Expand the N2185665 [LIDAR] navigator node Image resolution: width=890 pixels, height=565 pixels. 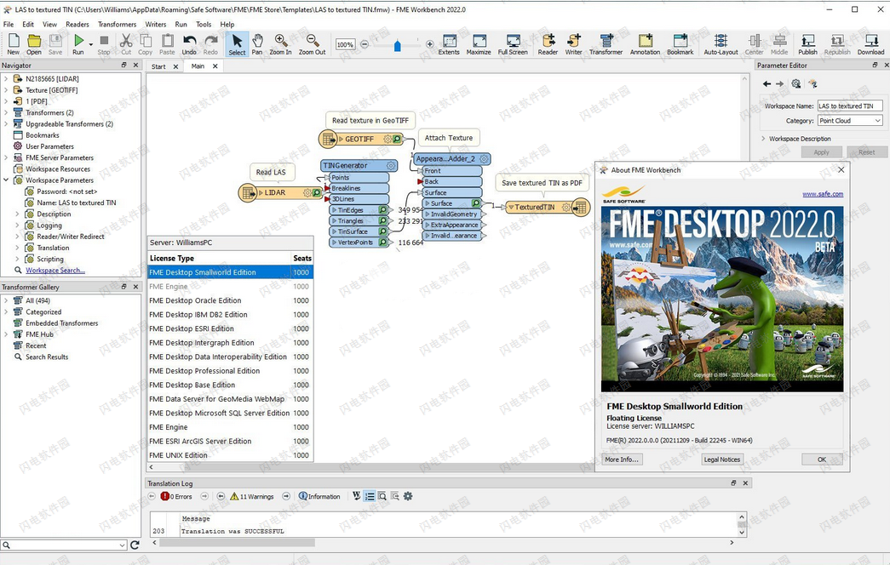coord(6,79)
